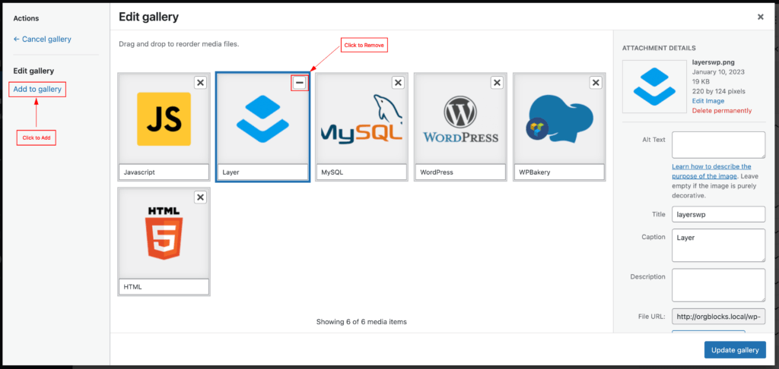779x369 pixels.
Task: Select the Javascript logo thumbnail
Action: click(164, 119)
